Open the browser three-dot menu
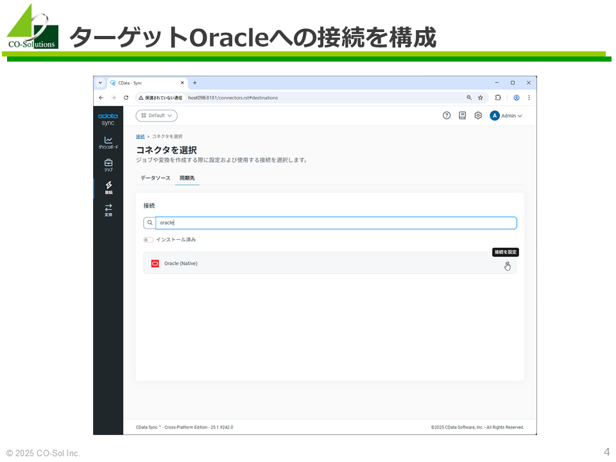This screenshot has width=616, height=462. coord(529,98)
